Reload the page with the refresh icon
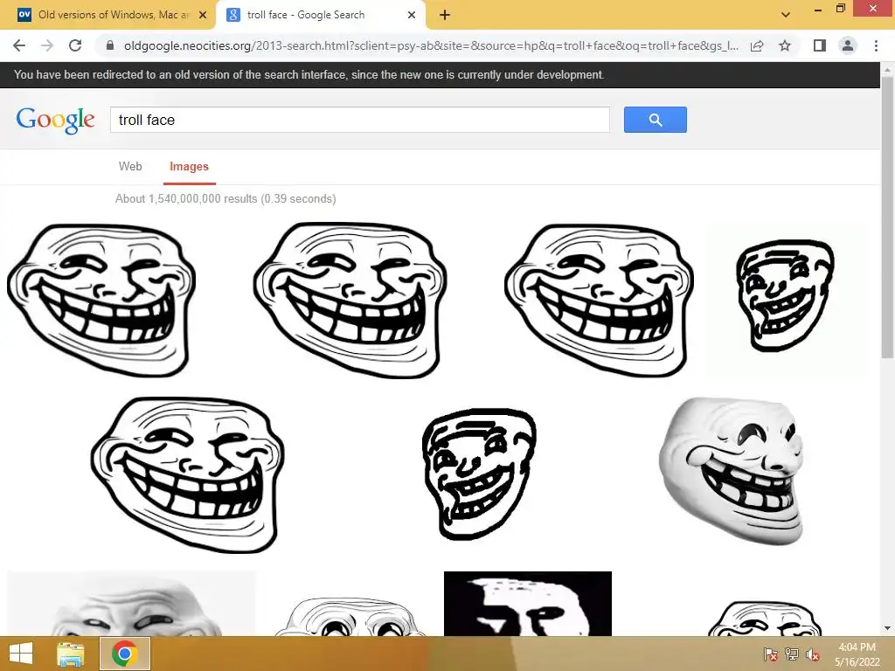Screen dimensions: 895x671 coord(75,45)
